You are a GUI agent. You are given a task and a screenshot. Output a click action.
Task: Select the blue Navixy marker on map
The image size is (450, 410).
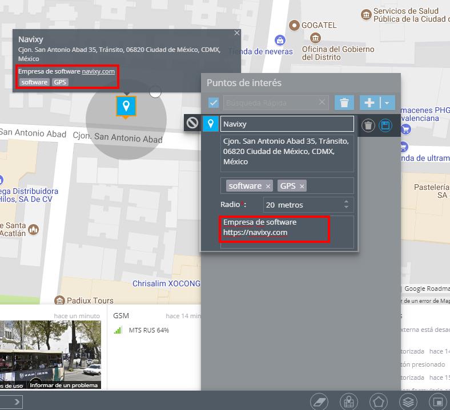click(126, 106)
